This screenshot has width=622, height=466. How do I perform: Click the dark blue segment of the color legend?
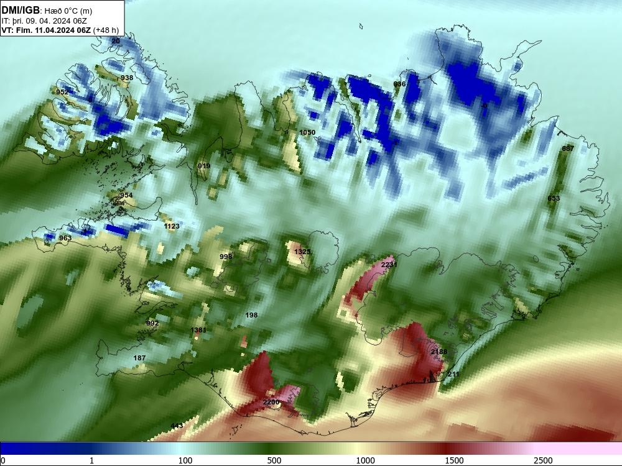44,449
